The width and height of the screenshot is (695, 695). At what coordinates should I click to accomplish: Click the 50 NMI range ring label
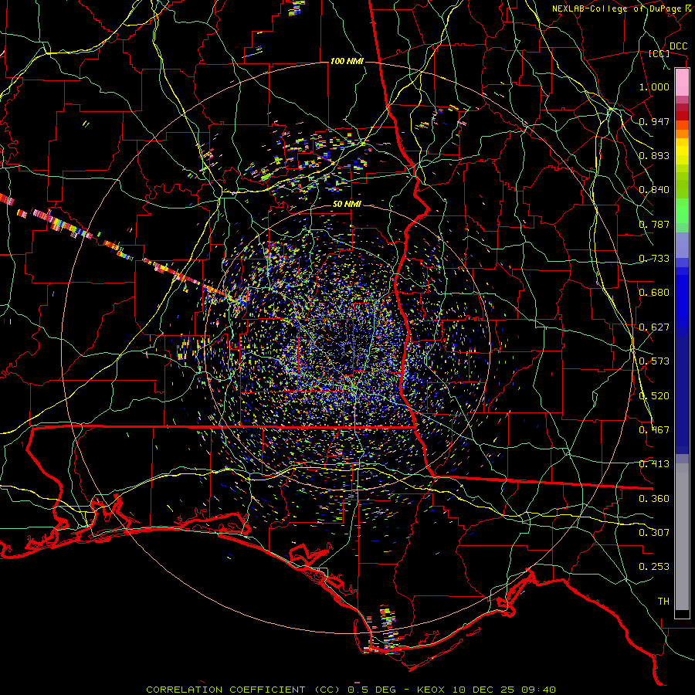(347, 205)
